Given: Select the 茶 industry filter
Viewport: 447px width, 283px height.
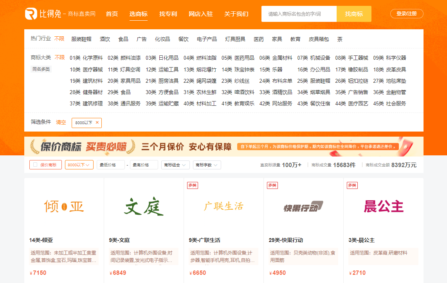Looking at the screenshot, I should point(339,39).
